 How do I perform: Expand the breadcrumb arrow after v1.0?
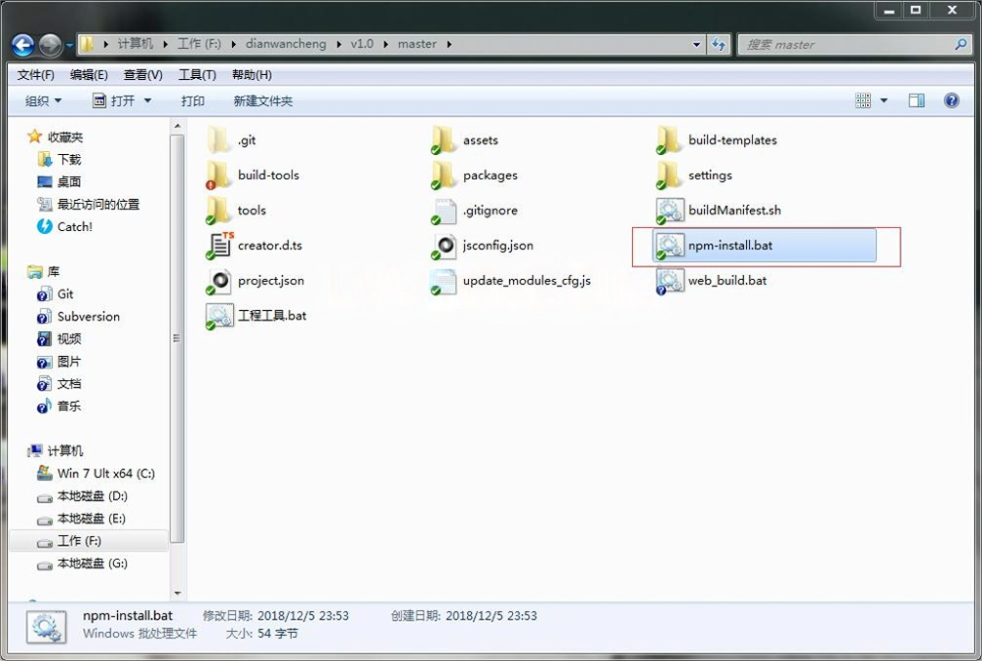pyautogui.click(x=385, y=44)
